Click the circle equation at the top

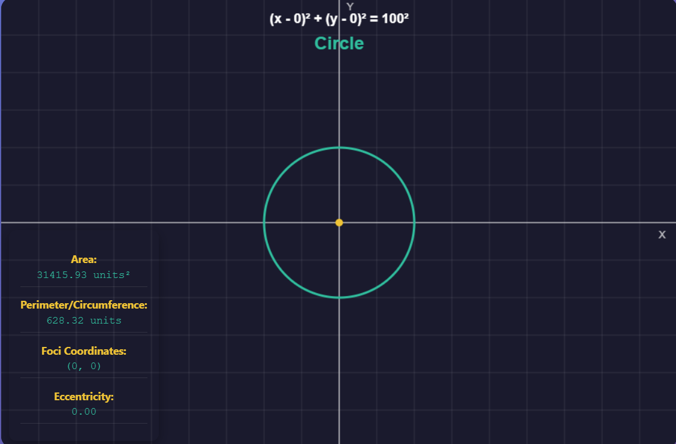point(339,18)
